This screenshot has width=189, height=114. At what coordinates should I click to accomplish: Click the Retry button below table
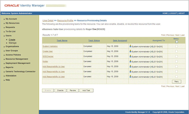pyautogui.click(x=177, y=82)
